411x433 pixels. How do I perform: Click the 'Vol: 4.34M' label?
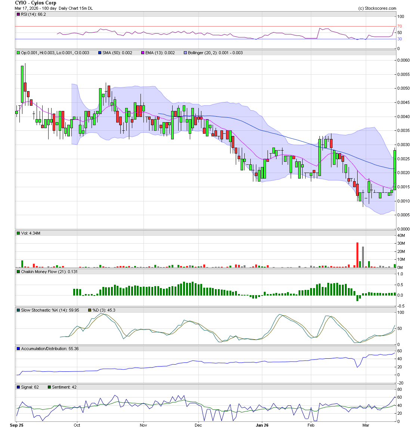click(x=31, y=233)
